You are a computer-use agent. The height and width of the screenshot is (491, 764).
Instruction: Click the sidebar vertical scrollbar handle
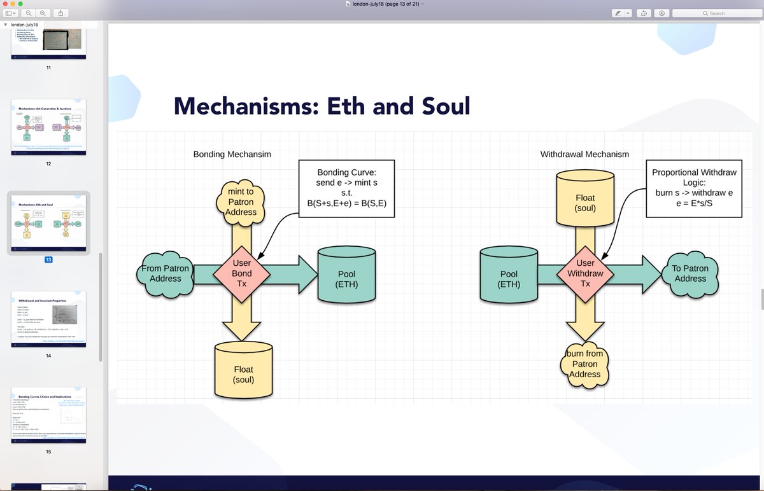coord(100,307)
